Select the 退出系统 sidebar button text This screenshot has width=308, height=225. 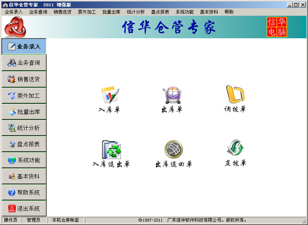pos(28,208)
